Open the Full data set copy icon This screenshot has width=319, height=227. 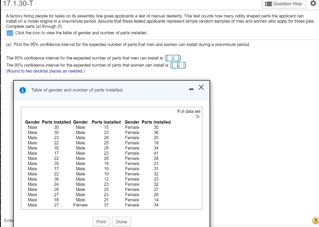tap(198, 117)
